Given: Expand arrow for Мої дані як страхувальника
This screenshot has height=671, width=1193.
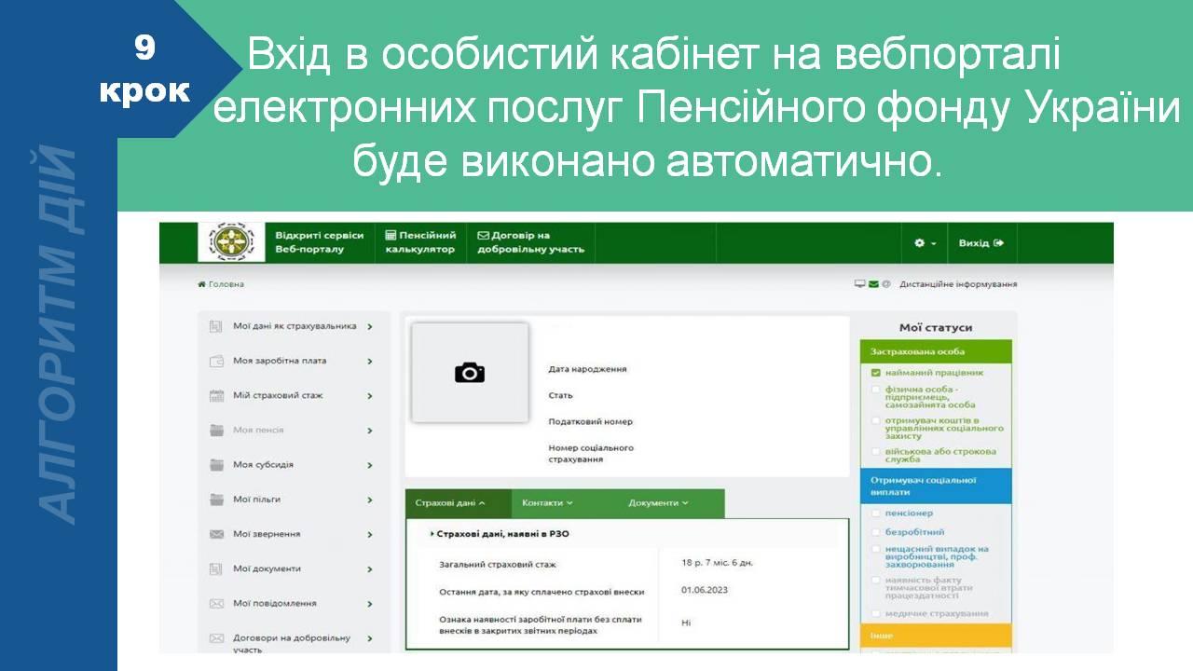Looking at the screenshot, I should tap(370, 326).
